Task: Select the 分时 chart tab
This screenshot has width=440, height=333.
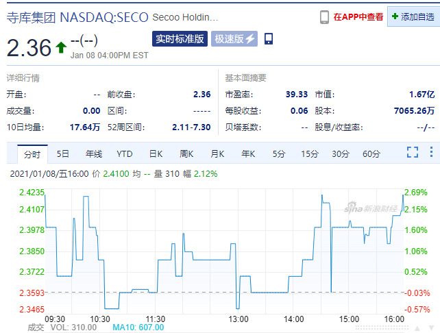Action: click(32, 154)
